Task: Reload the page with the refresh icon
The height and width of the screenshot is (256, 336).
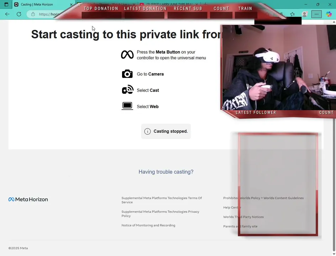Action: pyautogui.click(x=19, y=14)
